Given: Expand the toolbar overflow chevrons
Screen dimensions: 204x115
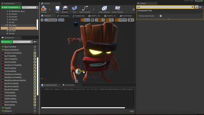Looking at the screenshot, I should pos(134,9).
